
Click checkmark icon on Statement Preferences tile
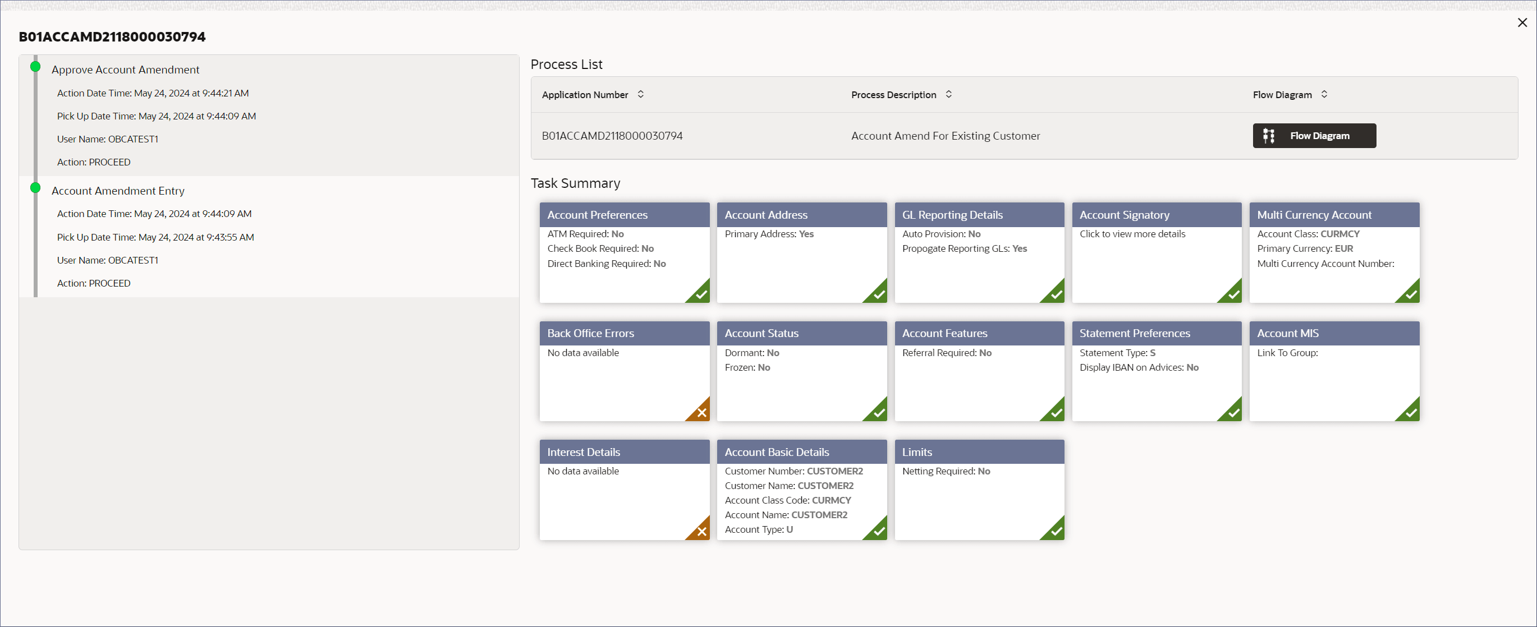coord(1233,412)
